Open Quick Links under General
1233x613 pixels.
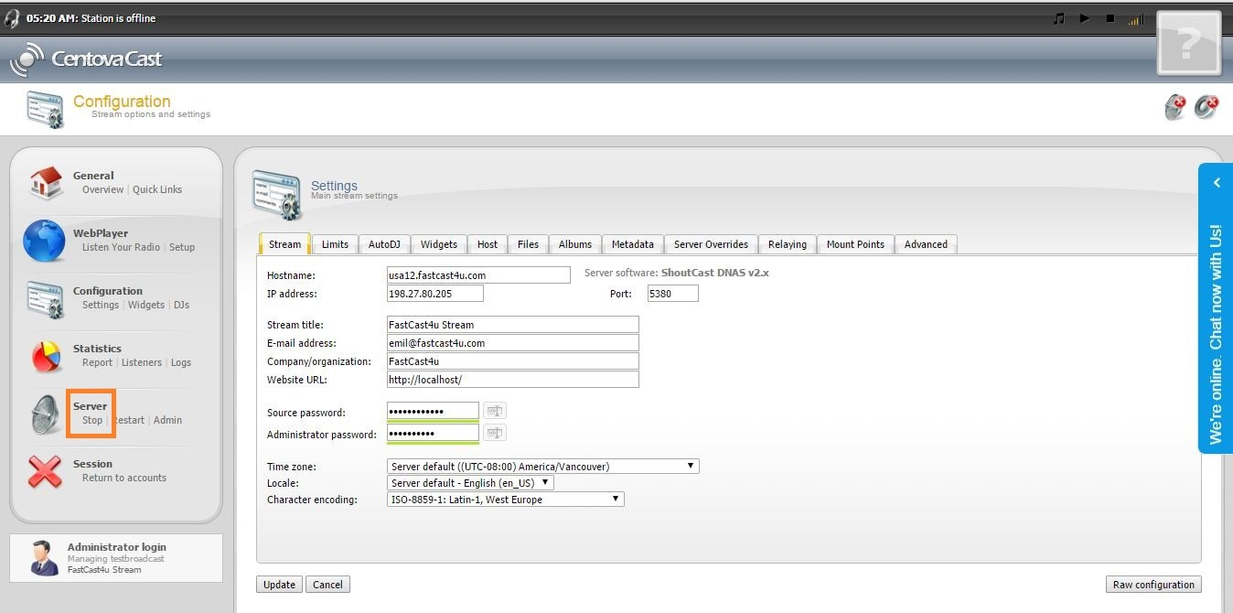point(157,189)
